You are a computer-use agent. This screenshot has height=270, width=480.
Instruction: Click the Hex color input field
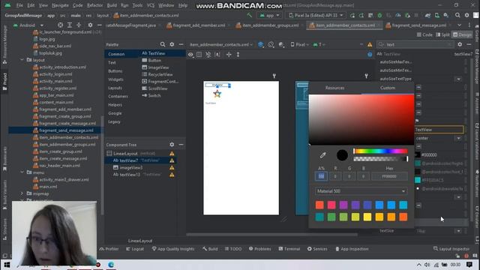click(389, 176)
